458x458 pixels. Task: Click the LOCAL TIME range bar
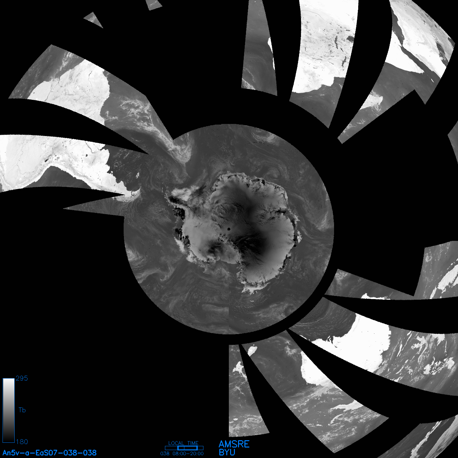tap(184, 448)
